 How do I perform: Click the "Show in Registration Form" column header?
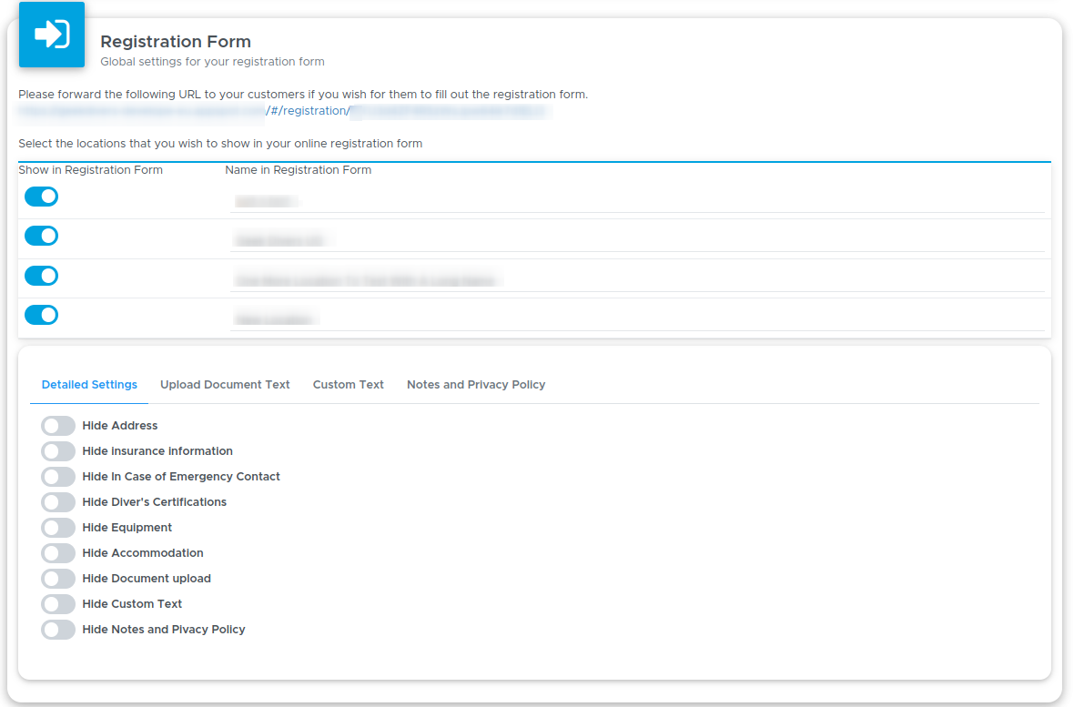pos(90,170)
